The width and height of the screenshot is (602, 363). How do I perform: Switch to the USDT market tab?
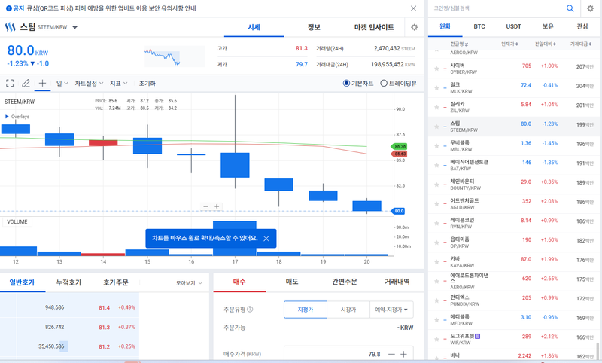pos(514,26)
